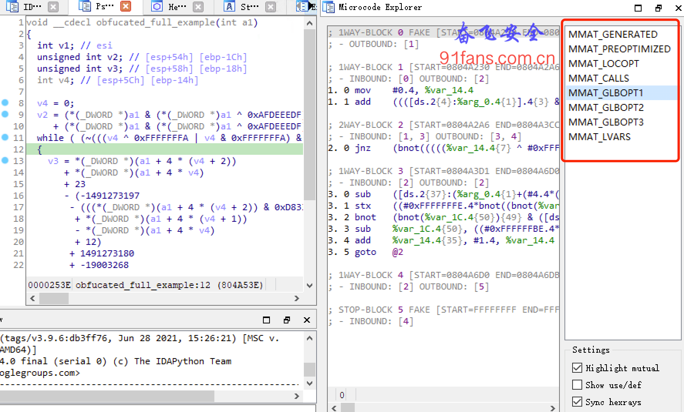Maximize the output window panel

tap(266, 320)
